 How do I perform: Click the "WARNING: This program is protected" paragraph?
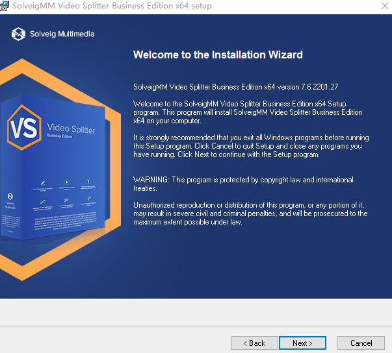tap(243, 184)
